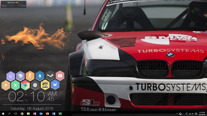
Task: Launch Word from the blue hexagon
Action: pyautogui.click(x=55, y=85)
